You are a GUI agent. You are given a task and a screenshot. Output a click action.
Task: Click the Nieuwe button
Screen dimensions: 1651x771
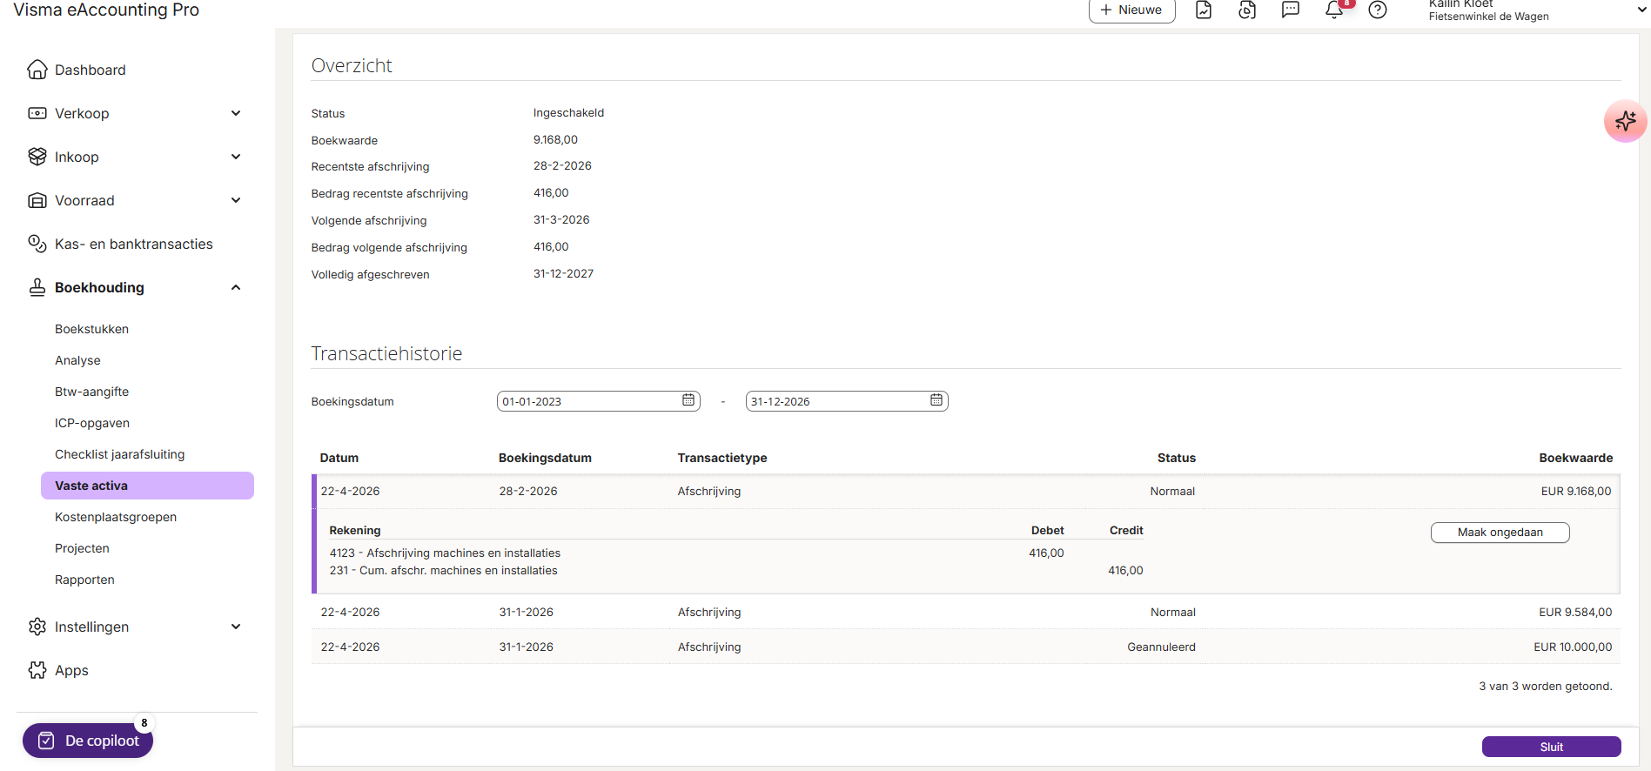click(x=1131, y=10)
